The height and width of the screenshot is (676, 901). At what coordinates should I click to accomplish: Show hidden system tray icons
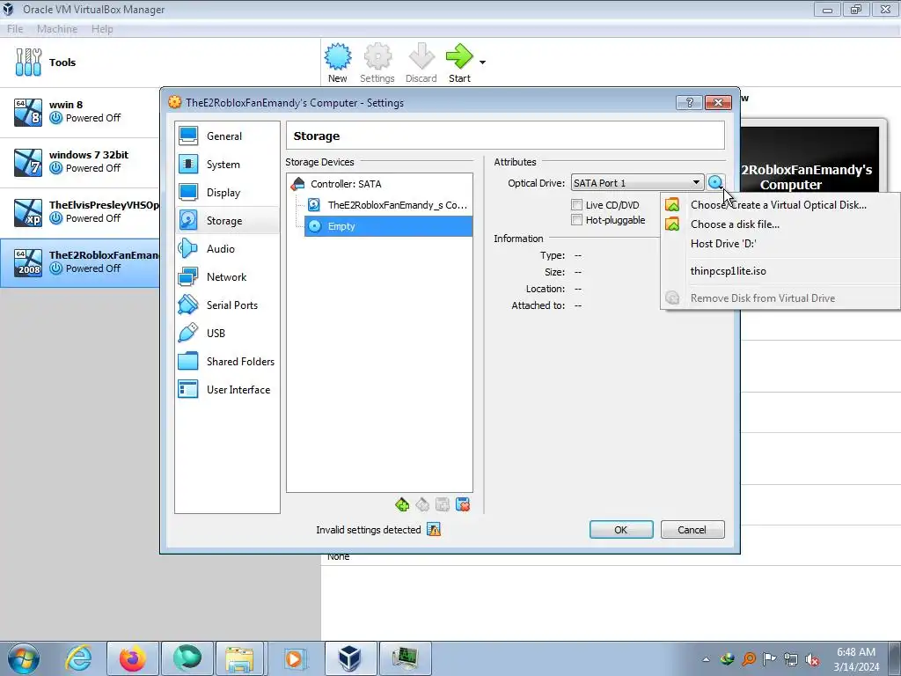(x=706, y=659)
